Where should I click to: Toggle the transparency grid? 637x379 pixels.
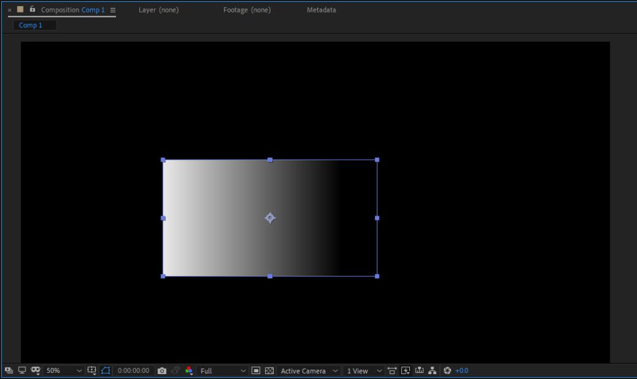tap(269, 371)
